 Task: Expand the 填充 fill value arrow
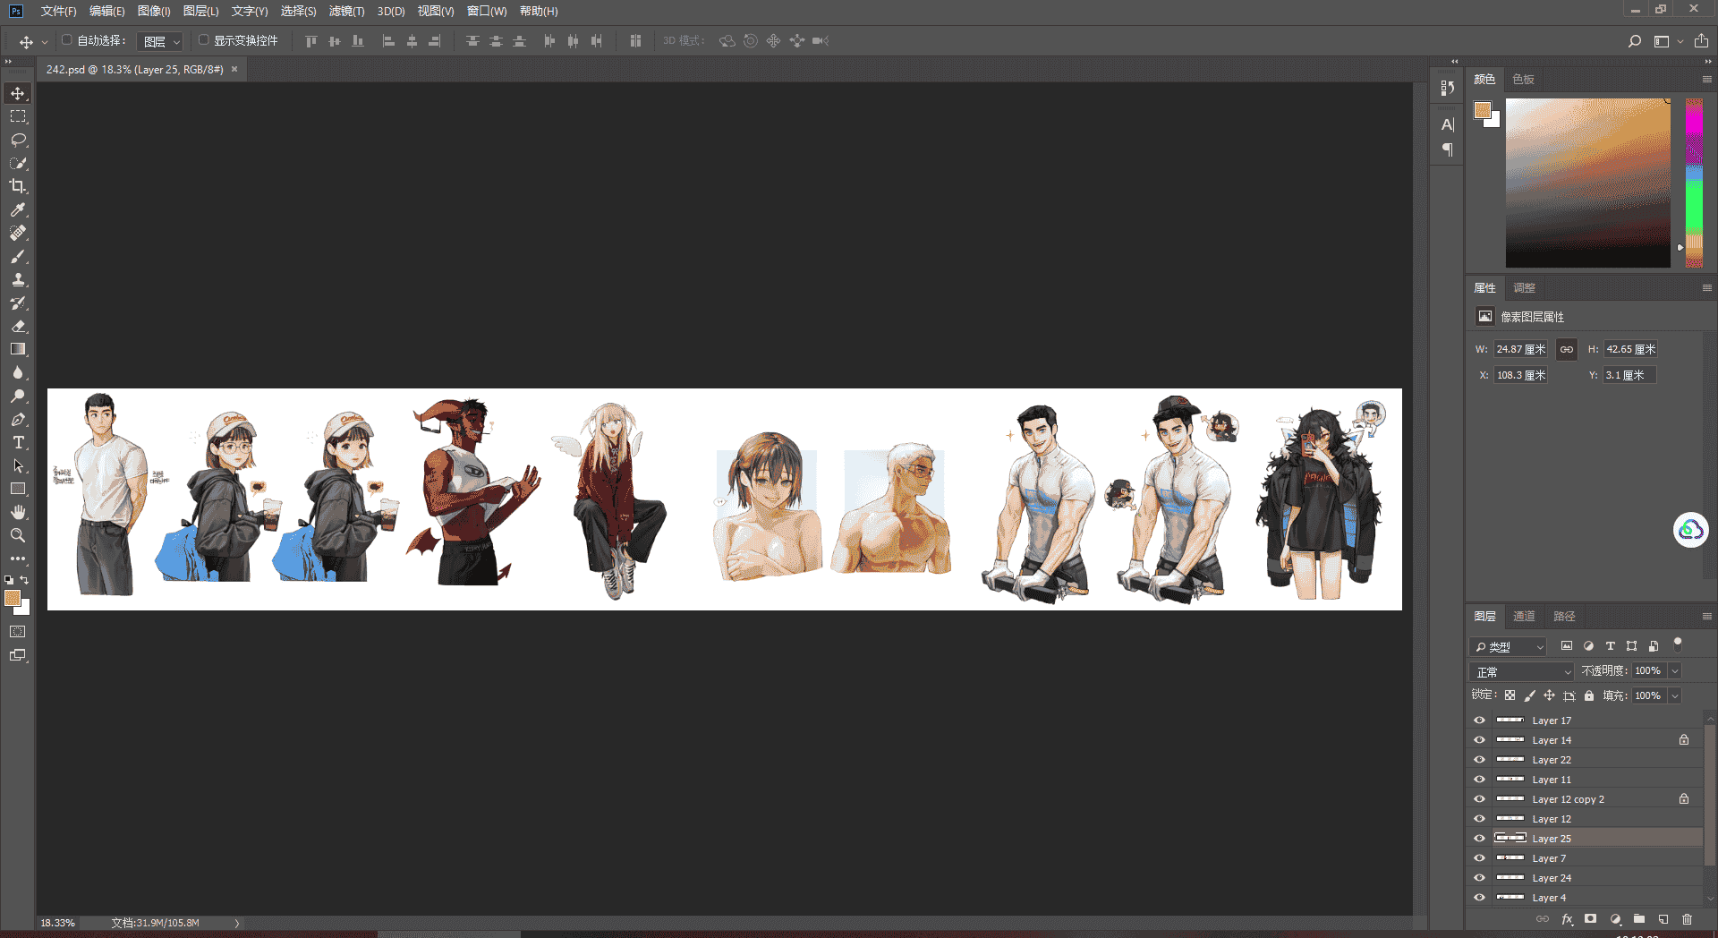(1675, 696)
